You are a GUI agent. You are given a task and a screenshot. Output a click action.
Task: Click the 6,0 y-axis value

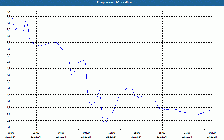[9, 49]
